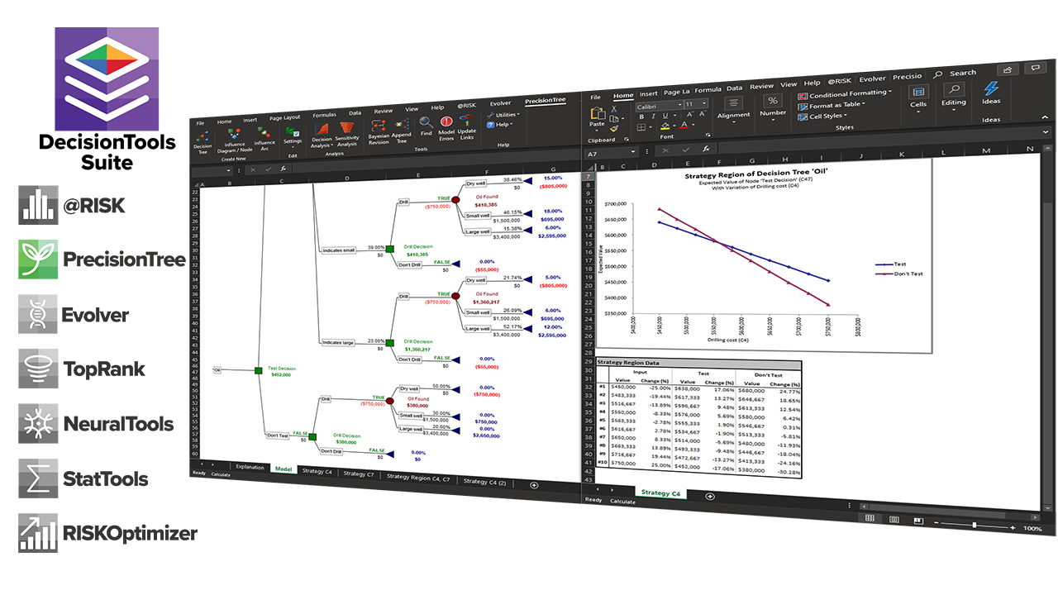Toggle Bold formatting

(641, 117)
